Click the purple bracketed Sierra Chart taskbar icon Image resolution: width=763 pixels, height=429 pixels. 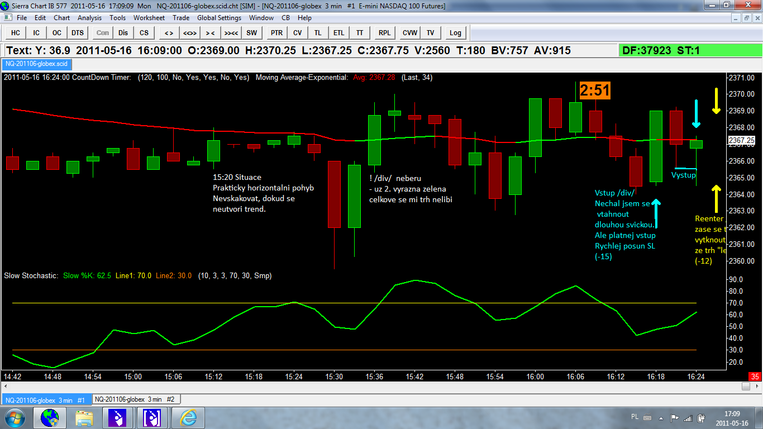(152, 418)
